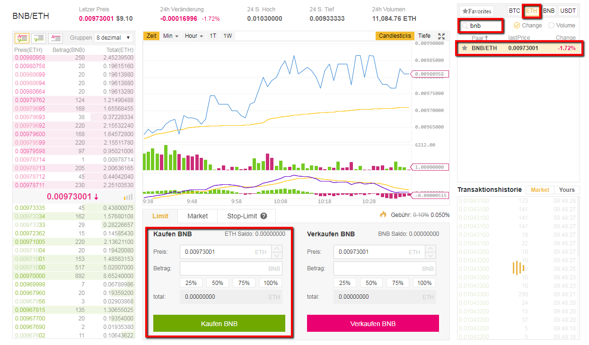589x345 pixels.
Task: Click sell order priced 0.00978711
Action: coord(74,185)
